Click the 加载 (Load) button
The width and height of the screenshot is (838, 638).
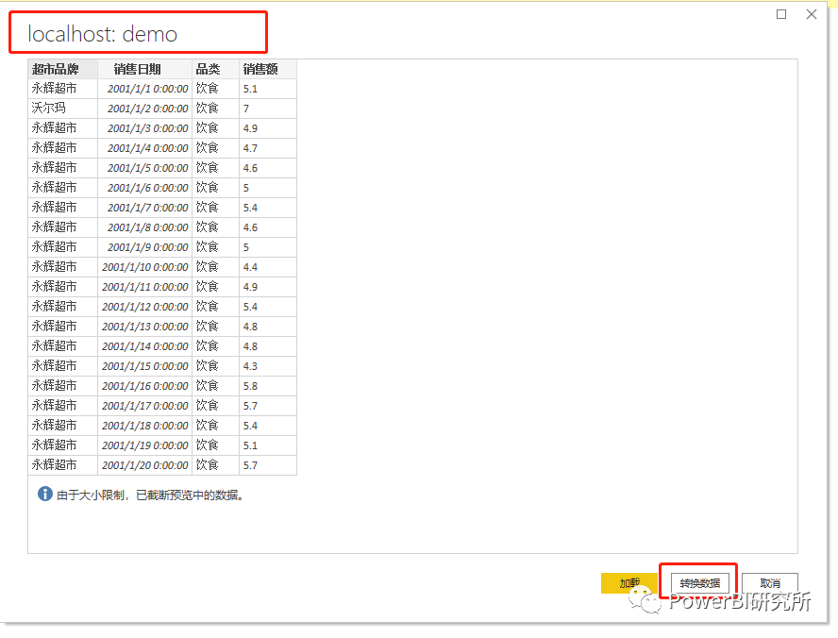(x=629, y=583)
